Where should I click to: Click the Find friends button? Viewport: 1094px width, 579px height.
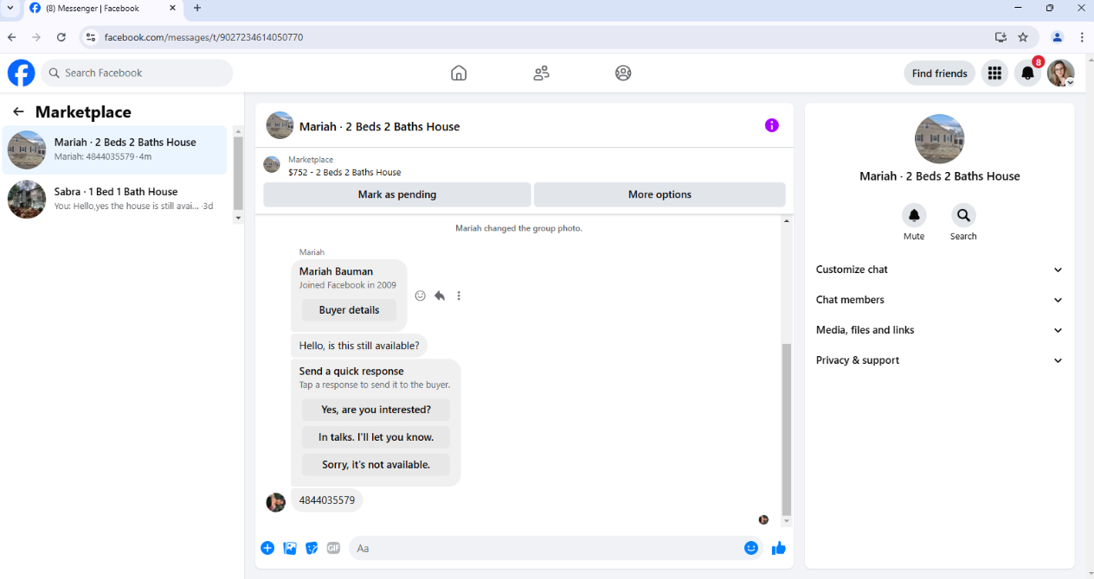(x=940, y=73)
